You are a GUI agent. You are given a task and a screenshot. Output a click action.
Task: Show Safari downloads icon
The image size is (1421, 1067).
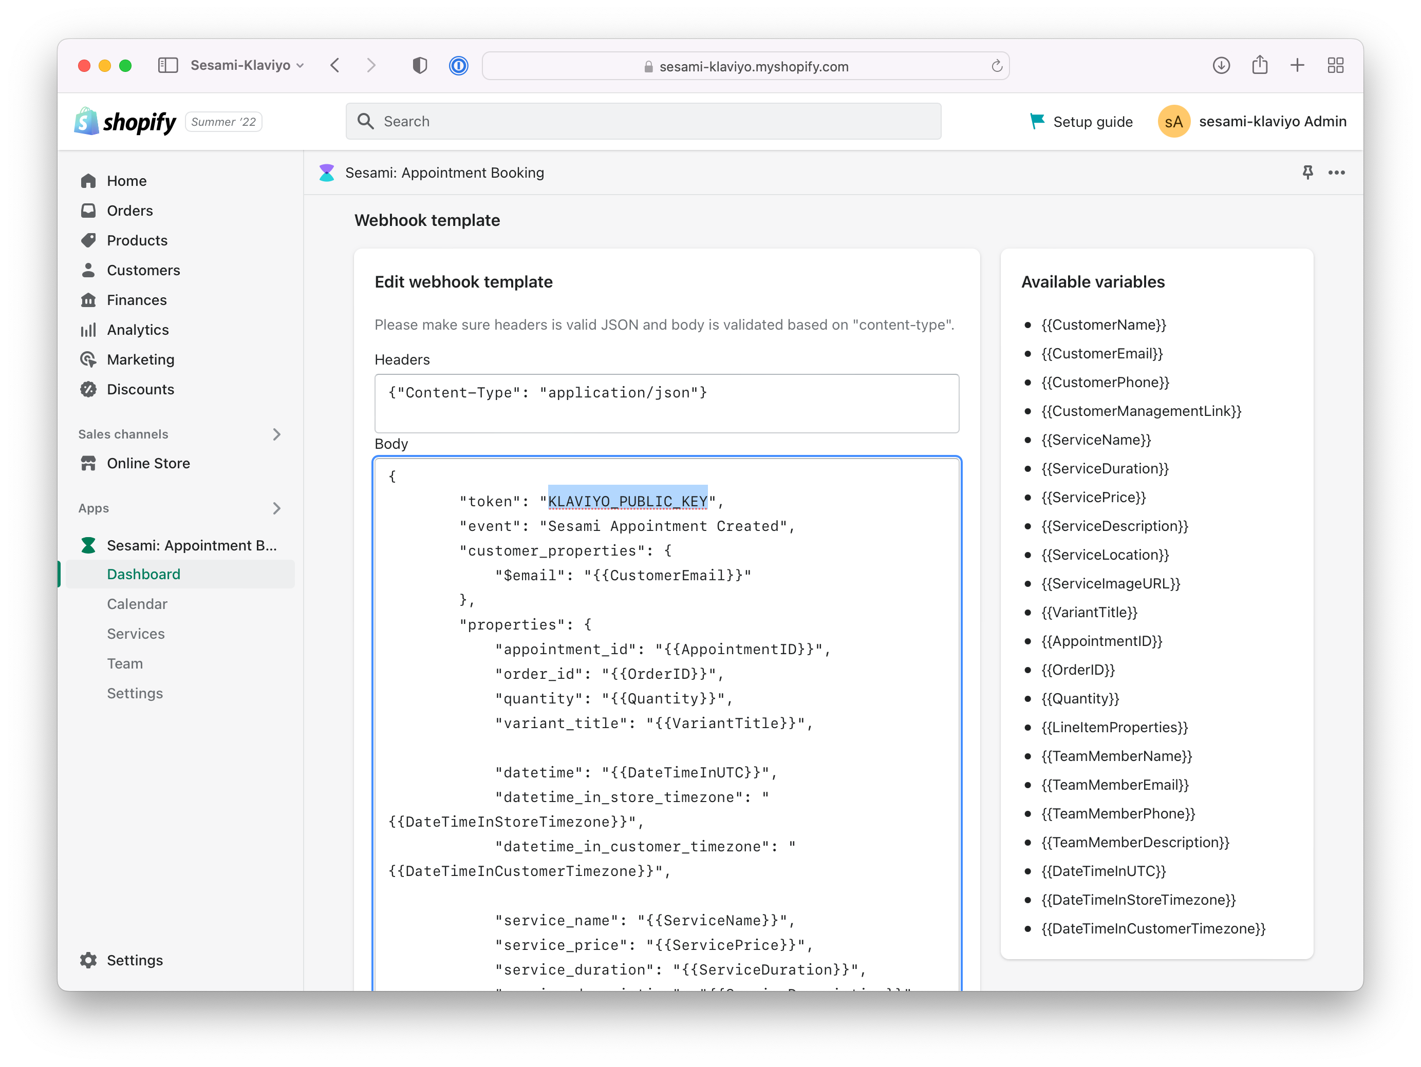1221,66
